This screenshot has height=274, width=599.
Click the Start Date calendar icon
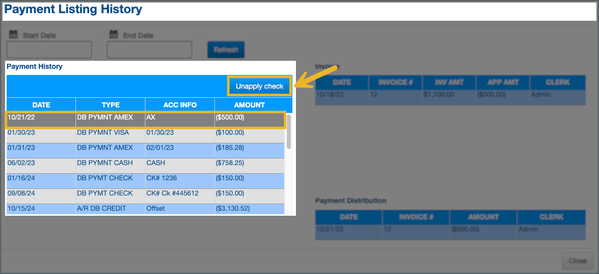pos(13,35)
